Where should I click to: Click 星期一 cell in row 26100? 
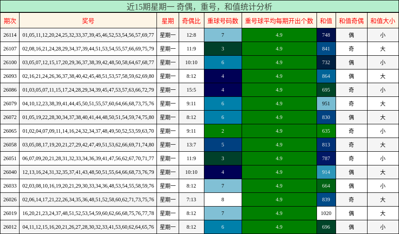[168, 62]
